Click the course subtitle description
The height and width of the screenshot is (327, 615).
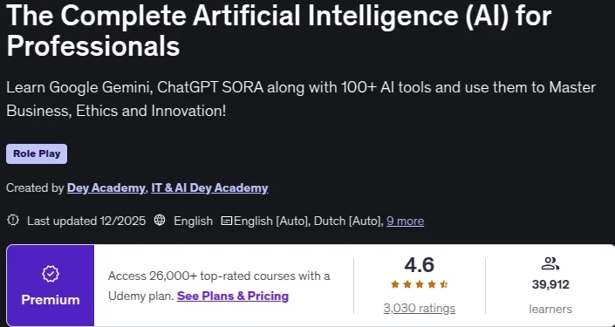point(301,99)
